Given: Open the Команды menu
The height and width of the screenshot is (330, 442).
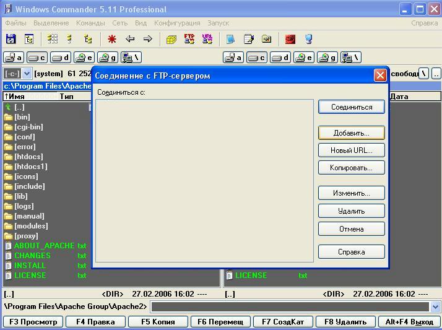Looking at the screenshot, I should (x=90, y=23).
